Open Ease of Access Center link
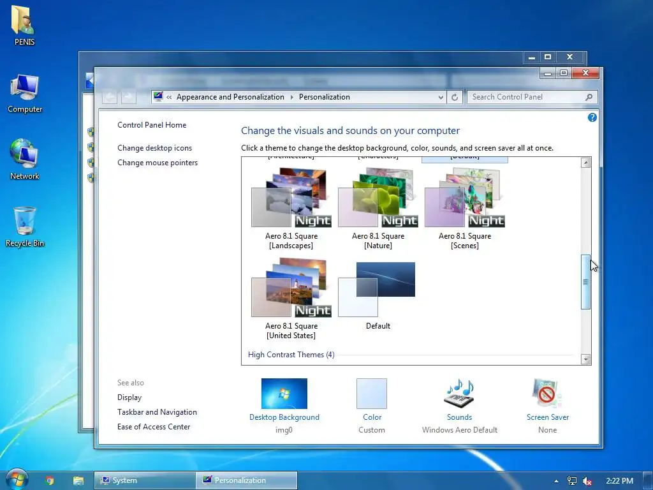 click(x=154, y=427)
